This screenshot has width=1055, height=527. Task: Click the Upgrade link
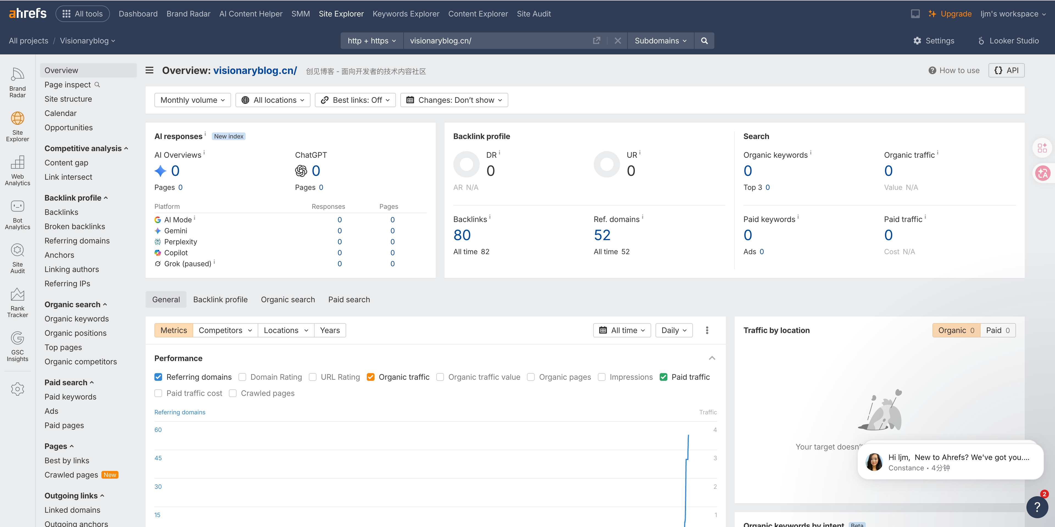point(950,13)
